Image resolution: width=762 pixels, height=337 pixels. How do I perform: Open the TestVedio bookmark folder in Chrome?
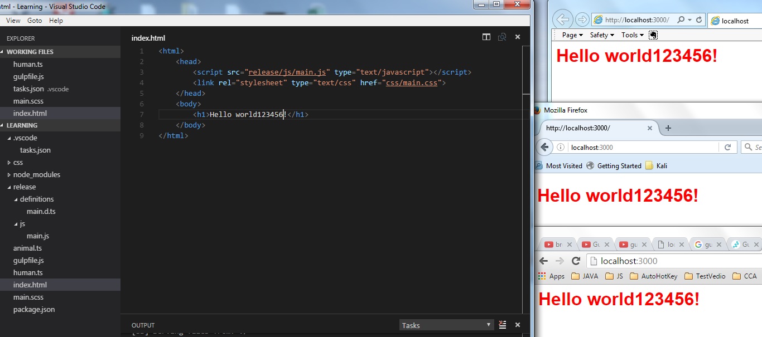[x=705, y=276]
